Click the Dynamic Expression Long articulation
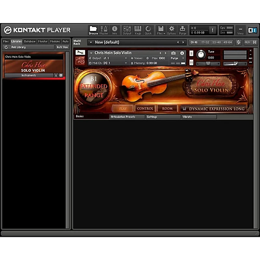The width and height of the screenshot is (260, 260). pos(214,109)
